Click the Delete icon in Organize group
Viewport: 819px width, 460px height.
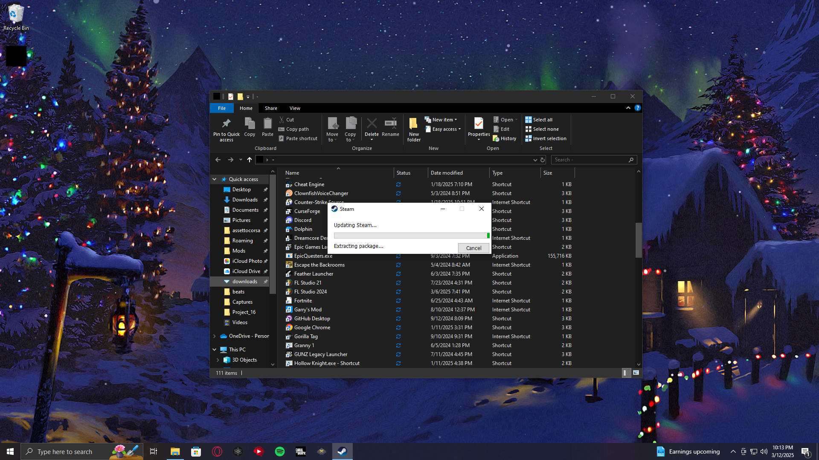[x=372, y=124]
